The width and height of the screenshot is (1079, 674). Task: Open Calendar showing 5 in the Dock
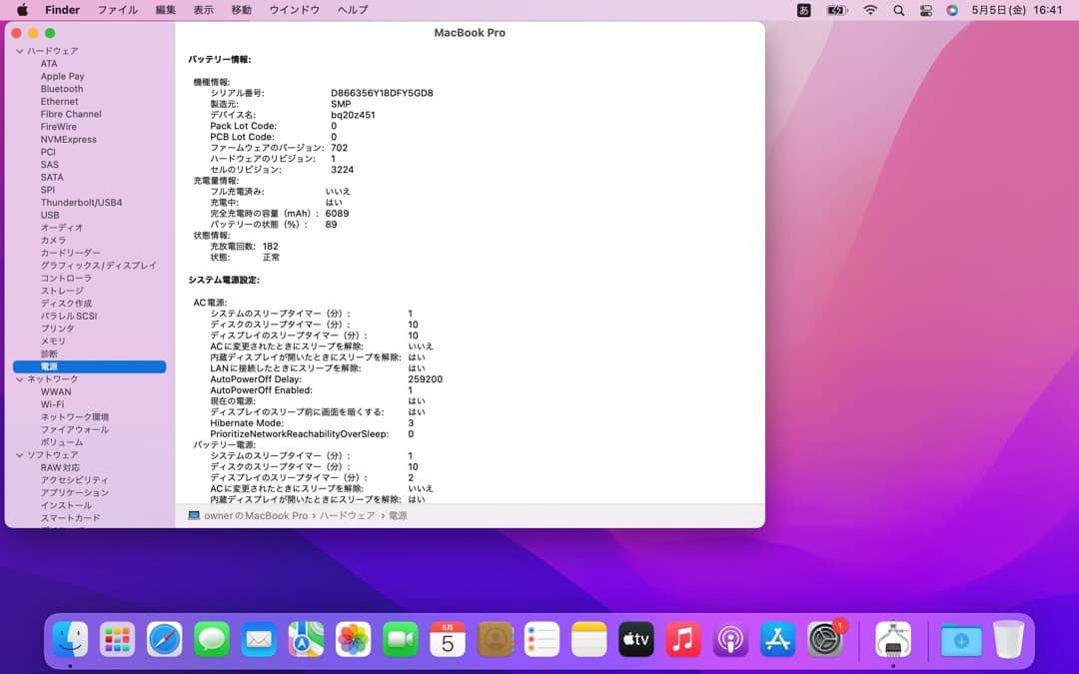(x=448, y=640)
